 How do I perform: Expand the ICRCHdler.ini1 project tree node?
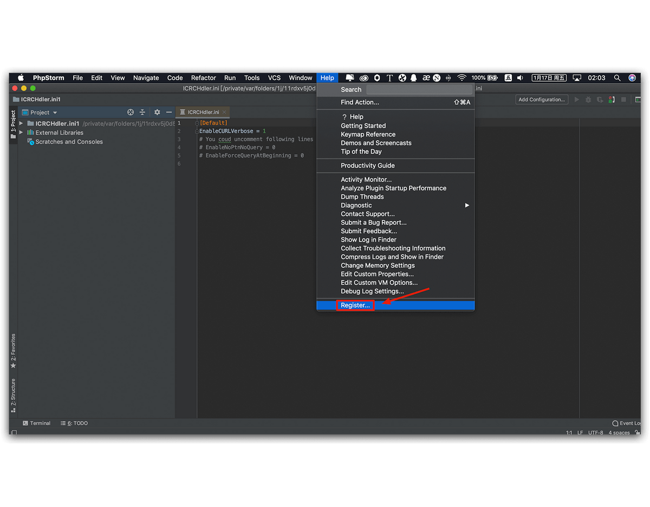coord(21,123)
